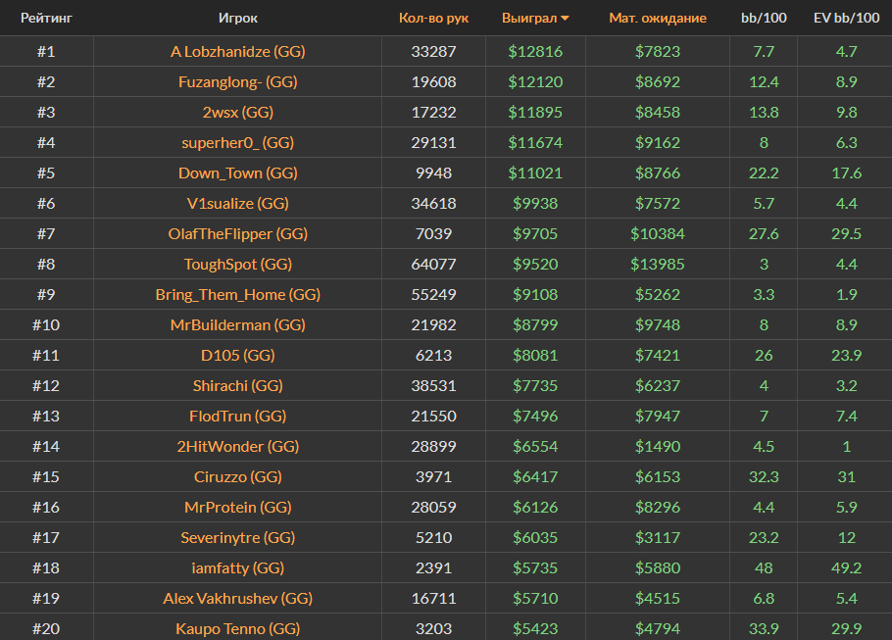The width and height of the screenshot is (892, 640).
Task: Open Bring_Them_Home (GG) player link
Action: (x=238, y=294)
